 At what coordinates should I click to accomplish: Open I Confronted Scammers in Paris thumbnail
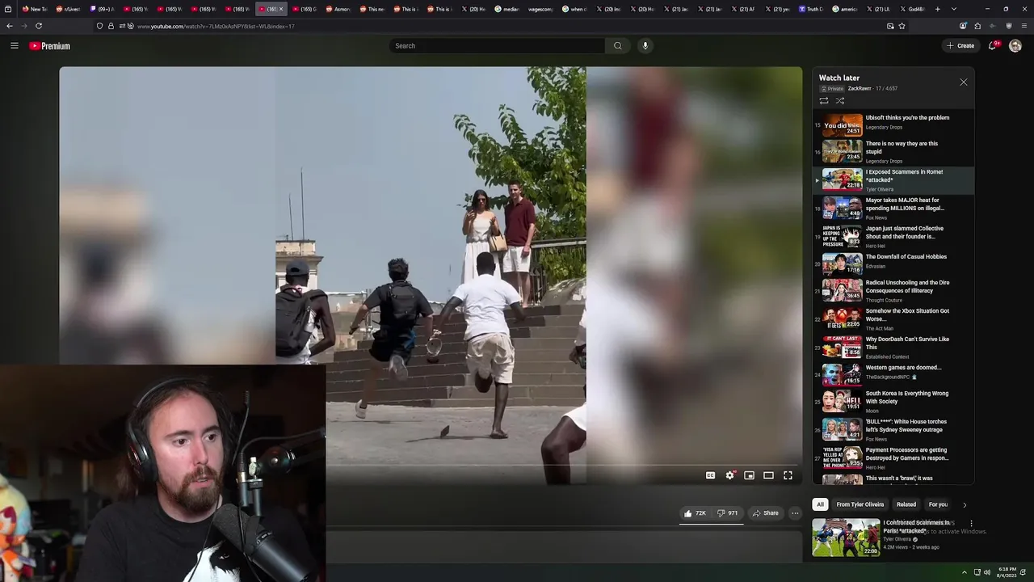846,538
